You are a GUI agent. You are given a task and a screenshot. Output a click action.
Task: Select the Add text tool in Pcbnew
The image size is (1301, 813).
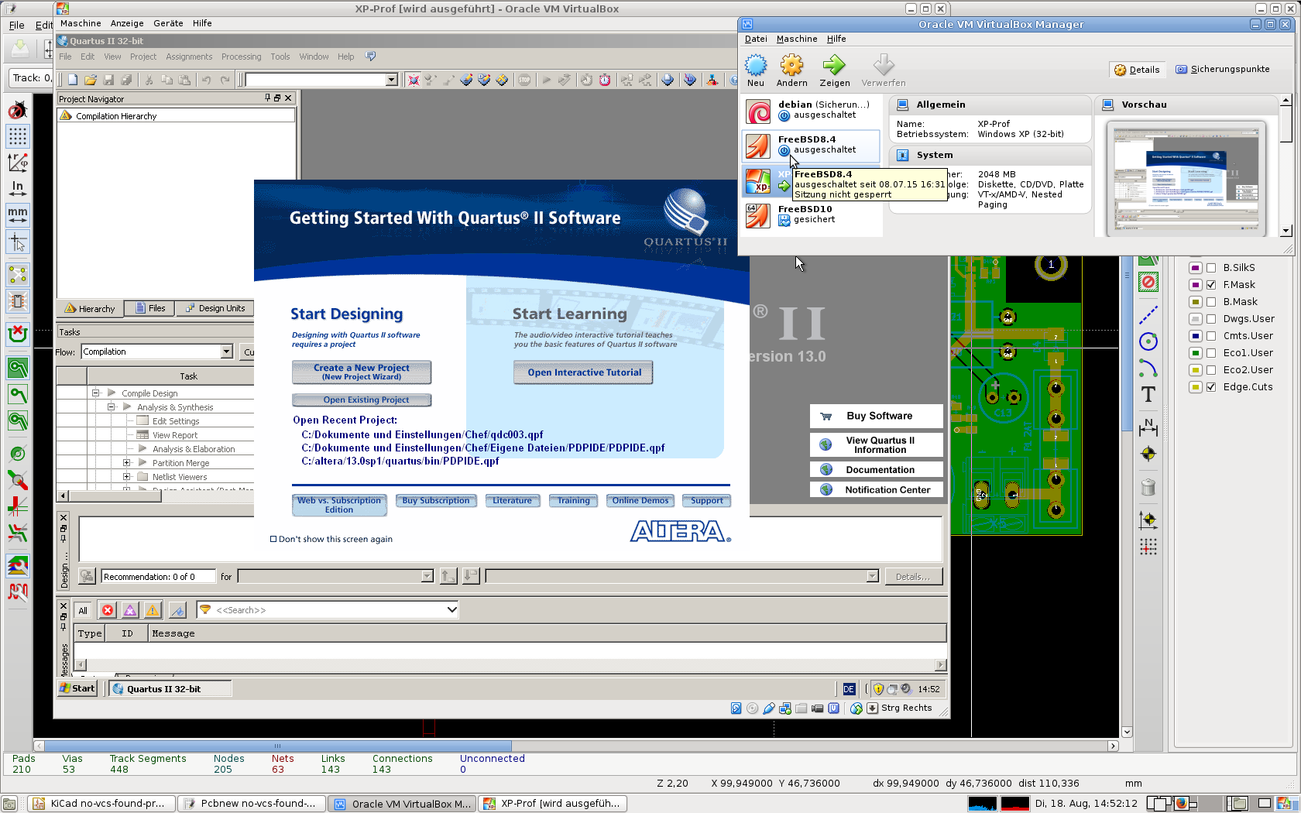[x=1148, y=394]
